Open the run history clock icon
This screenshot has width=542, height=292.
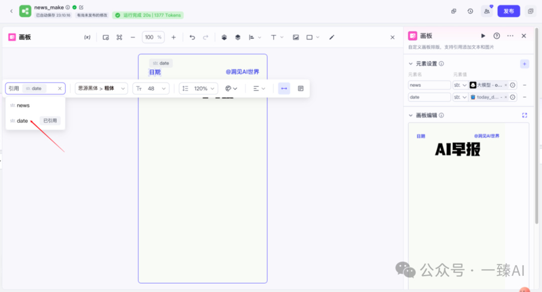coord(470,11)
